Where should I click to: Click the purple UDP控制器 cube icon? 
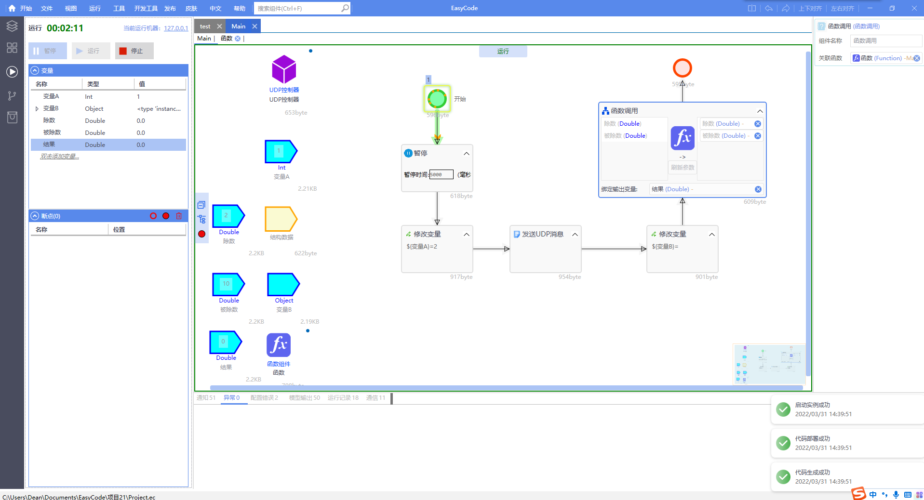click(284, 69)
